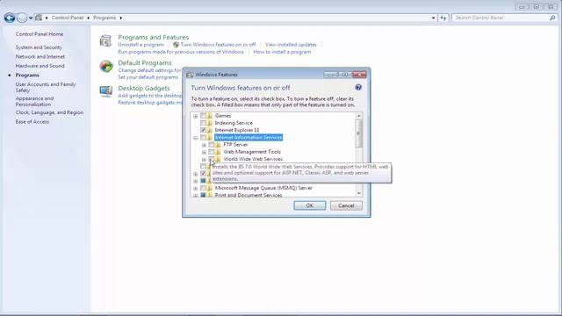Check the Microsoft Message Queue Server checkbox
The width and height of the screenshot is (562, 316).
(203, 188)
